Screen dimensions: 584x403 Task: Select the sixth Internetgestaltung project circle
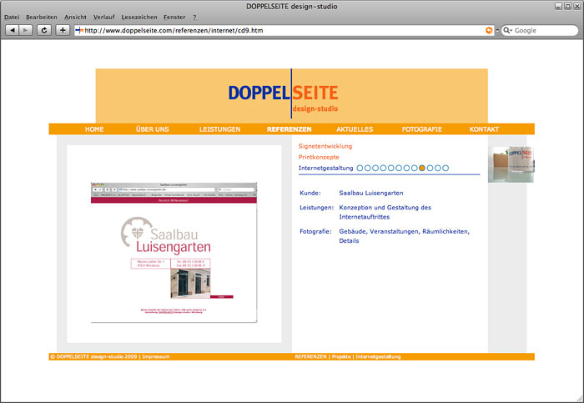(x=399, y=168)
